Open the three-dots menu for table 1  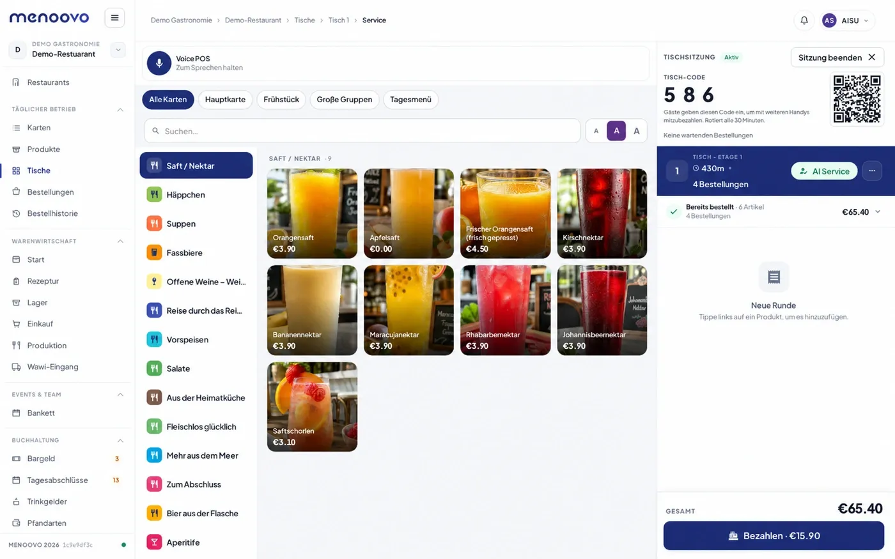(x=872, y=171)
